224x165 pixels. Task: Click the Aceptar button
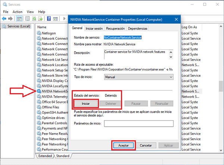pos(124,146)
